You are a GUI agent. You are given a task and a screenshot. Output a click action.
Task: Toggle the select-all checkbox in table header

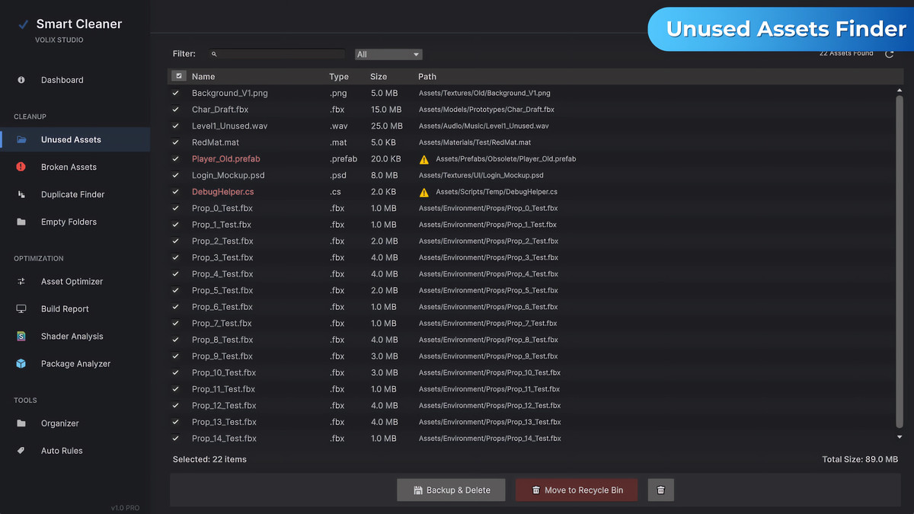[x=178, y=76]
